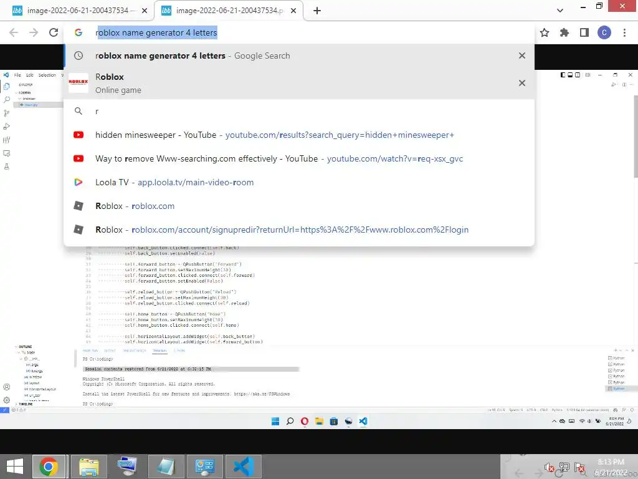Open the VS Code Extensions icon

point(6,140)
